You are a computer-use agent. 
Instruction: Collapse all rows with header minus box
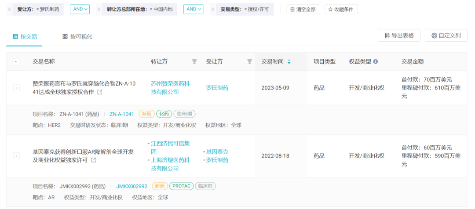(16, 62)
